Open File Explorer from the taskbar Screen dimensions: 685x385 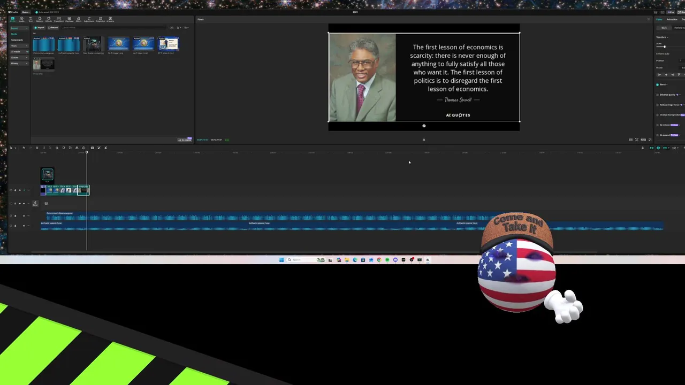[x=347, y=260]
